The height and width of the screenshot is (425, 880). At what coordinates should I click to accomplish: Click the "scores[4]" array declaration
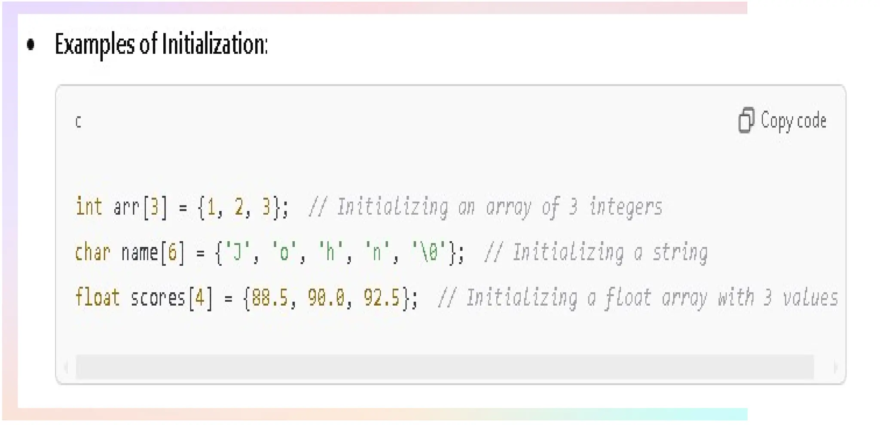pyautogui.click(x=171, y=297)
